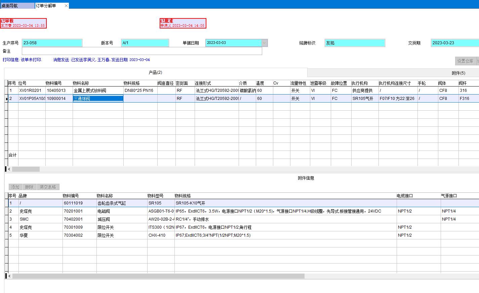Open the 单据日期 dropdown arrow
Screen dimensions: 479x293
265,43
